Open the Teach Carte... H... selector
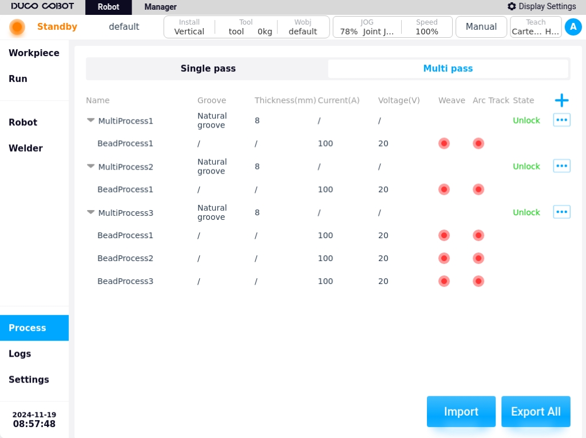The height and width of the screenshot is (438, 586). click(536, 27)
